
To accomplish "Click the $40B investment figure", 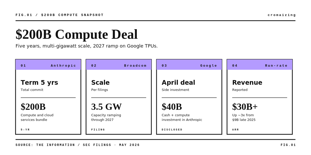I will click(x=172, y=107).
